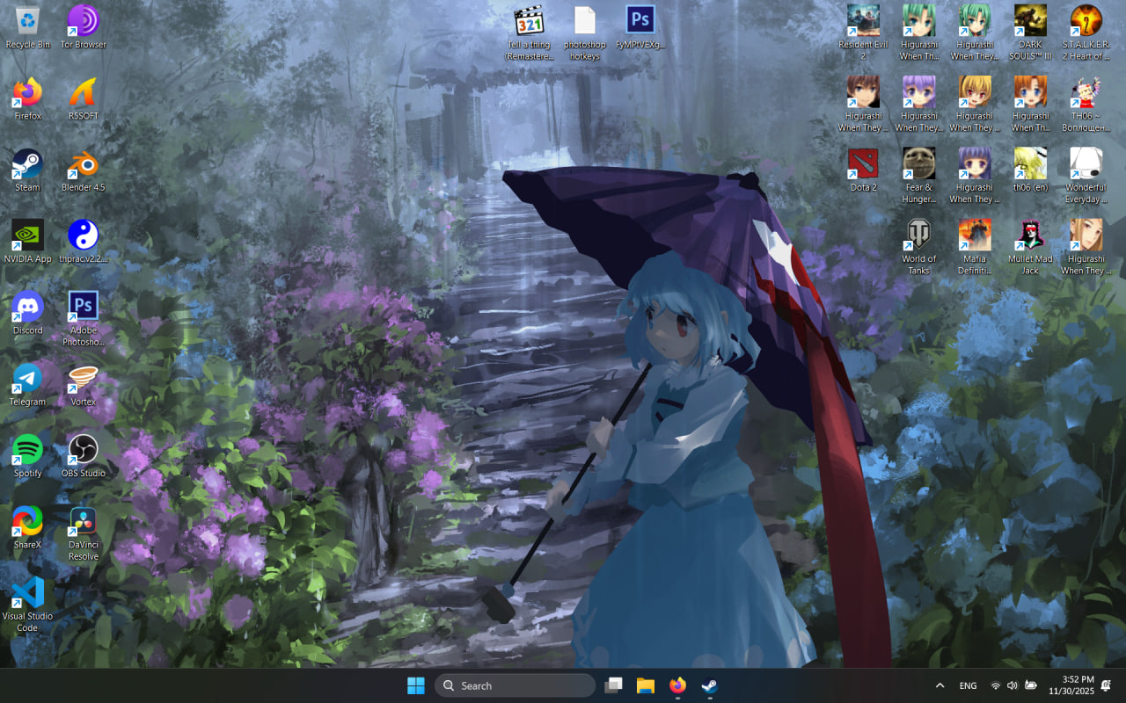Screen dimensions: 1126x703
Task: Open the calendar from the 3:52 PM clock
Action: (1071, 685)
